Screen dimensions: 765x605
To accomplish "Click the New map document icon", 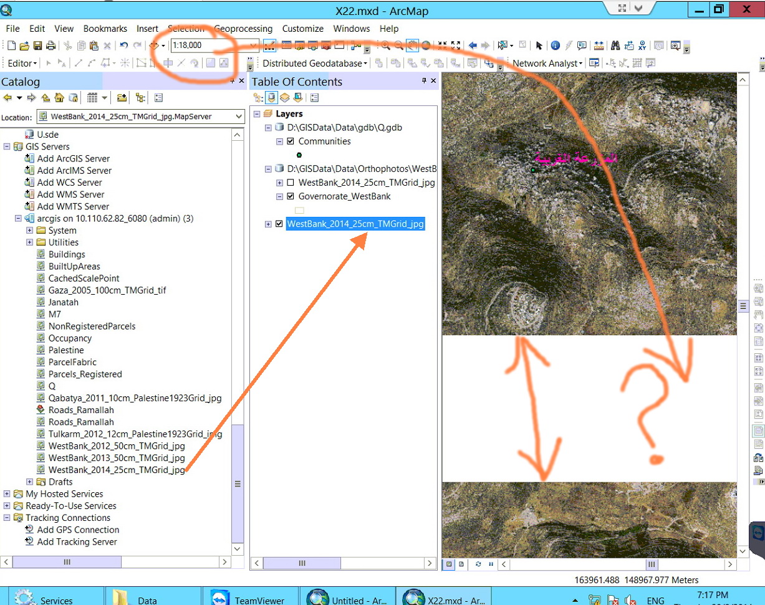I will tap(11, 45).
